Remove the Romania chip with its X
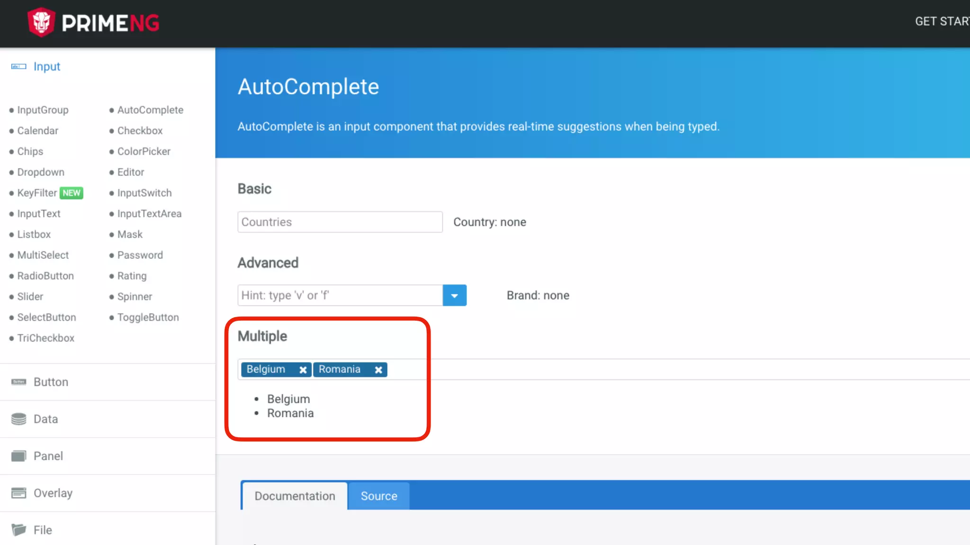Image resolution: width=970 pixels, height=545 pixels. [378, 370]
